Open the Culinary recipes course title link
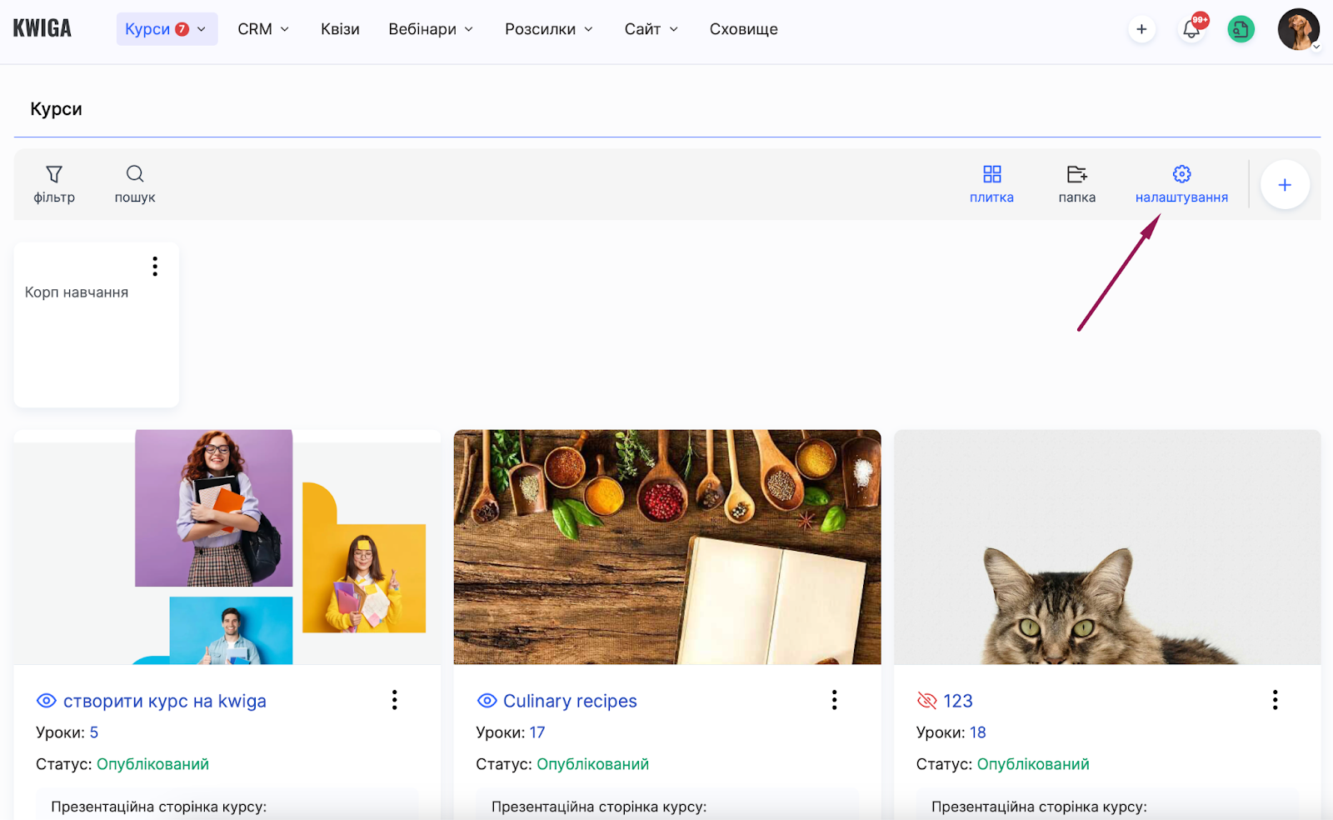Screen dimensions: 1333x820 [570, 701]
